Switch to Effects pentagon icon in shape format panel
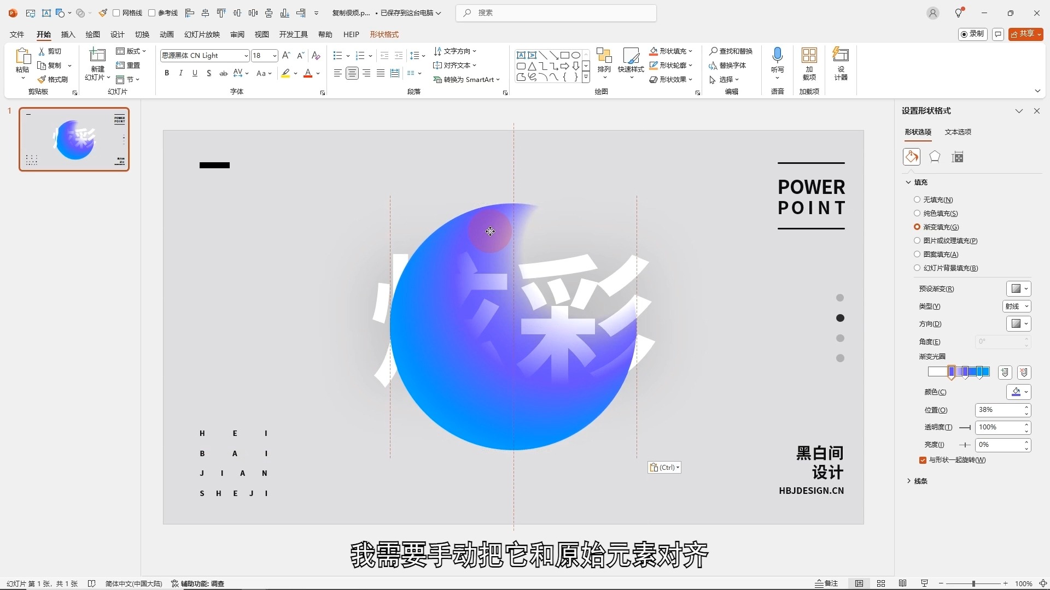 click(935, 157)
